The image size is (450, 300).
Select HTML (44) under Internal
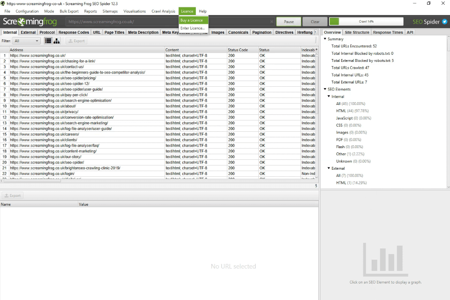(x=352, y=111)
